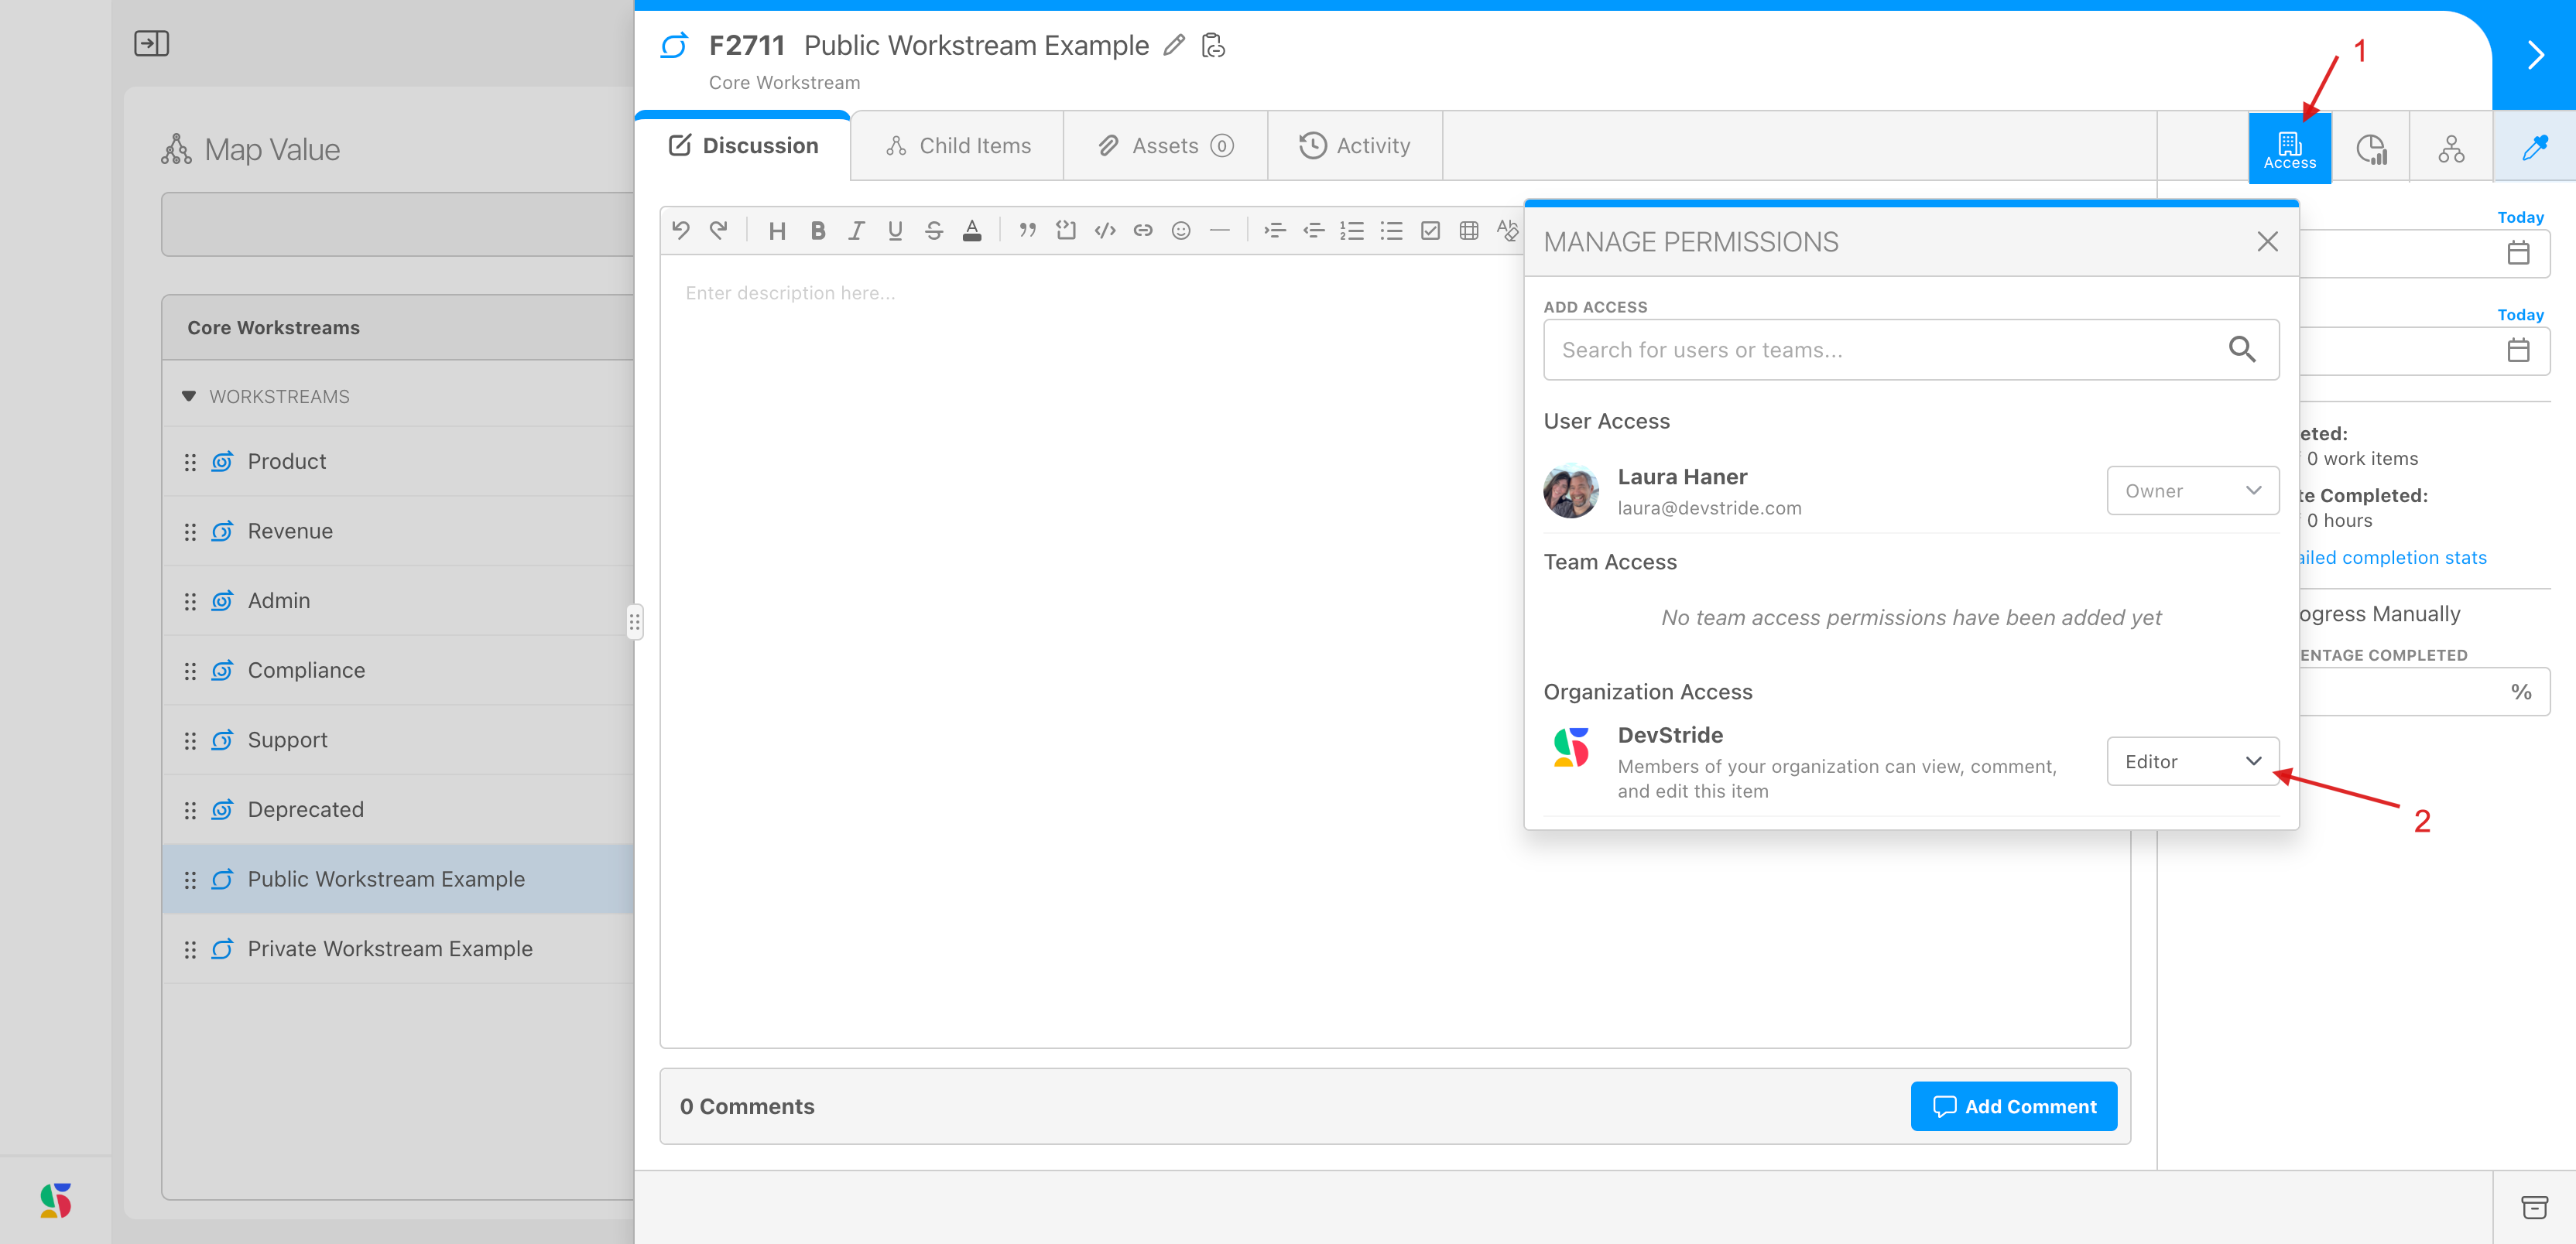Click the Add Comment button

coord(2013,1106)
